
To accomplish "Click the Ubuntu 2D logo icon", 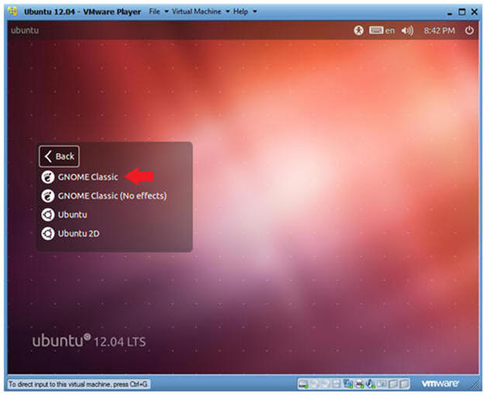I will pos(48,234).
